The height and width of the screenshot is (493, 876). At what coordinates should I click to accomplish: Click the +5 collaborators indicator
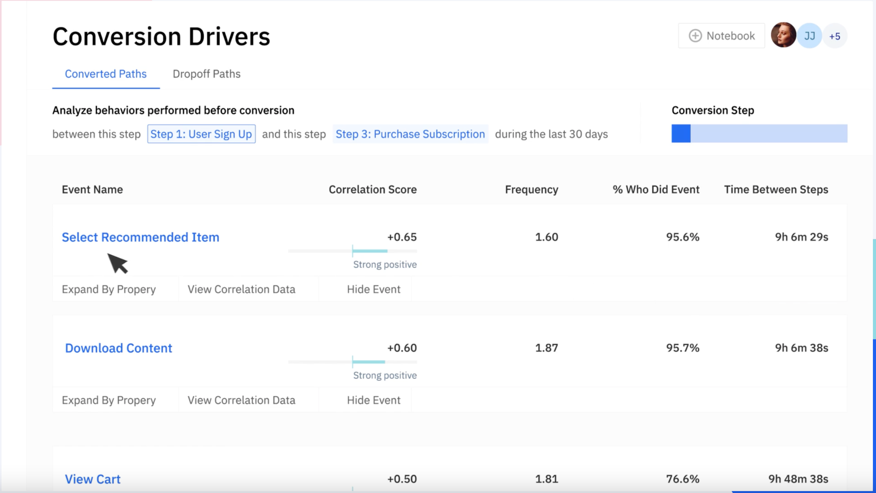point(835,35)
